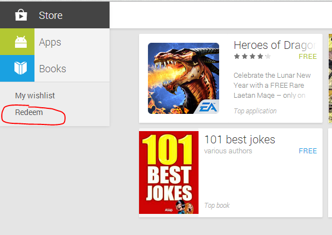Open the Heroes of Dragon Age app thumbnail
The width and height of the screenshot is (332, 235).
(x=184, y=78)
